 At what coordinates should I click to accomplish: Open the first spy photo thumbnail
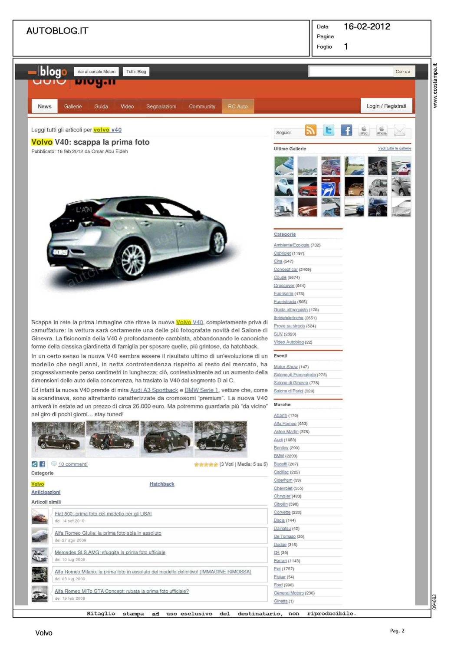coord(58,439)
